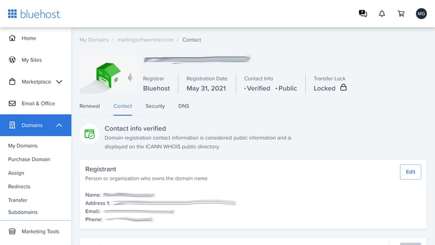Viewport: 435px width, 245px height.
Task: Select Assign submenu item
Action: (x=16, y=173)
